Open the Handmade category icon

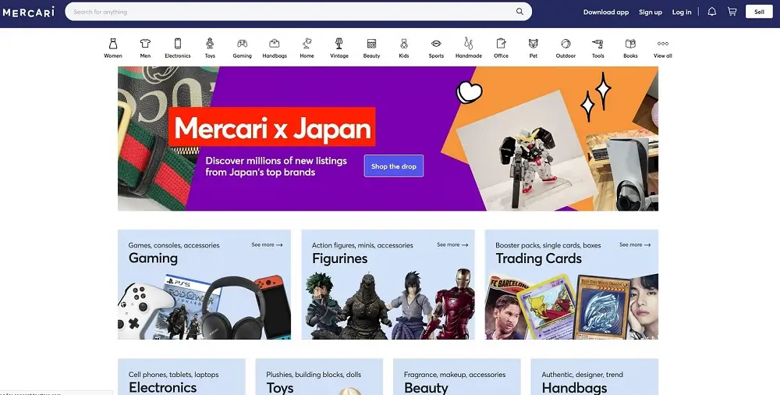(x=469, y=44)
